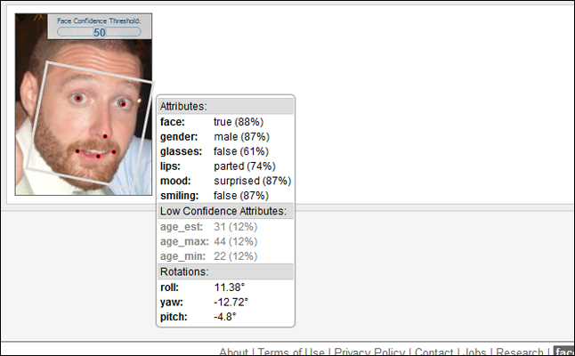
Task: Click the roll value 11.38°
Action: (x=229, y=287)
